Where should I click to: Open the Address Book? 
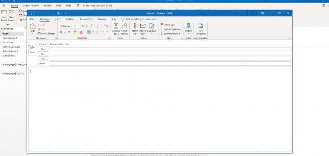(x=116, y=29)
